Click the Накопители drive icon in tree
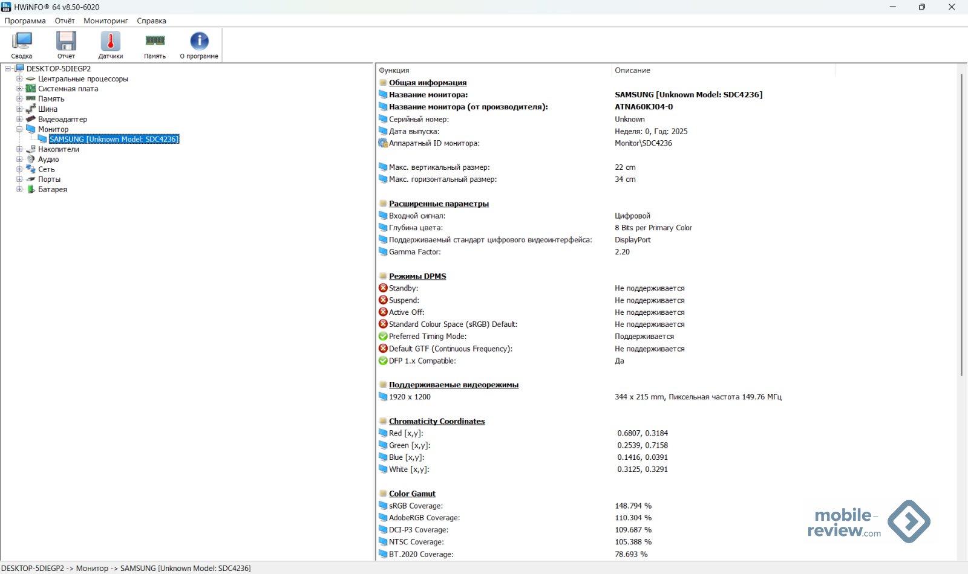 point(31,149)
